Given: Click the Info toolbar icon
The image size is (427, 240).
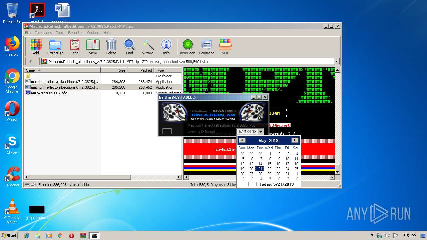Looking at the screenshot, I should pos(166,47).
